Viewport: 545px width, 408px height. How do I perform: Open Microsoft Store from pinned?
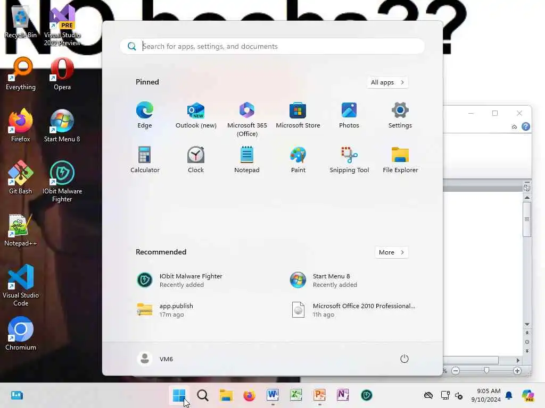pyautogui.click(x=298, y=115)
